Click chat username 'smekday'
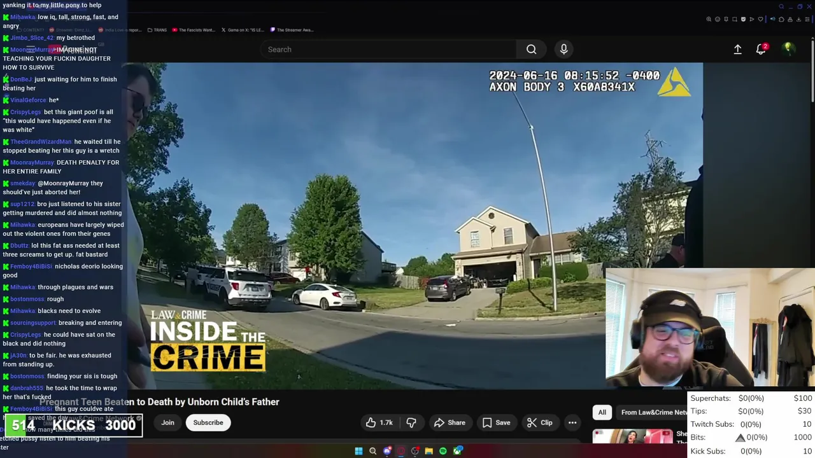 click(22, 183)
